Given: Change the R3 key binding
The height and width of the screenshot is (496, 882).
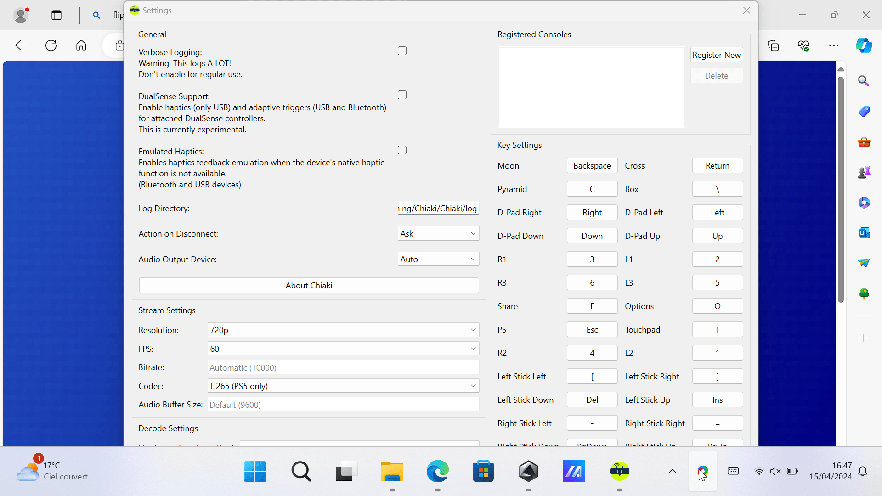Looking at the screenshot, I should [592, 283].
